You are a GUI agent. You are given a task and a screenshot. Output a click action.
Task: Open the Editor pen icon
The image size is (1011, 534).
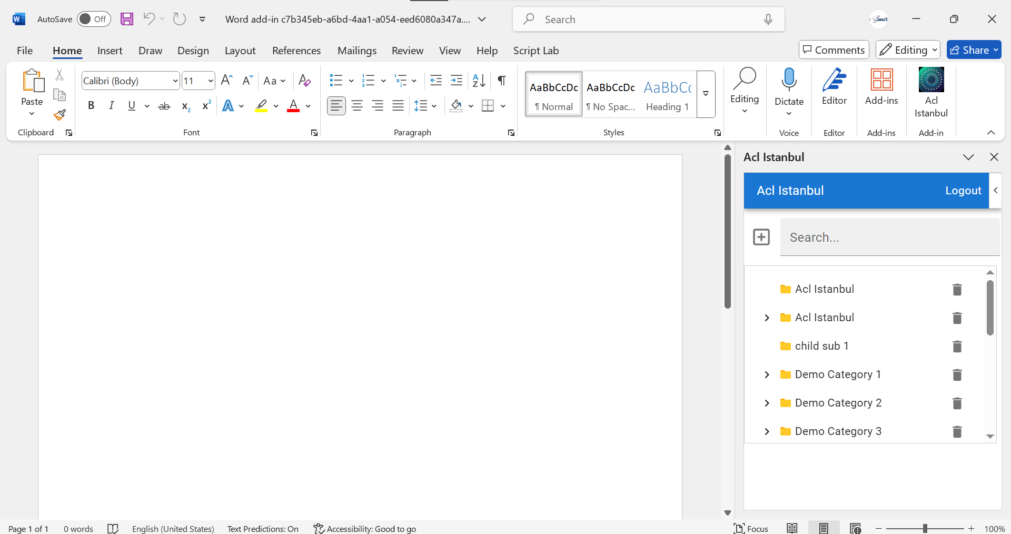click(834, 80)
